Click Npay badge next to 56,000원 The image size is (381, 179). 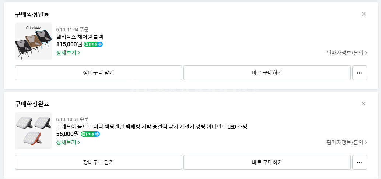tap(90, 134)
